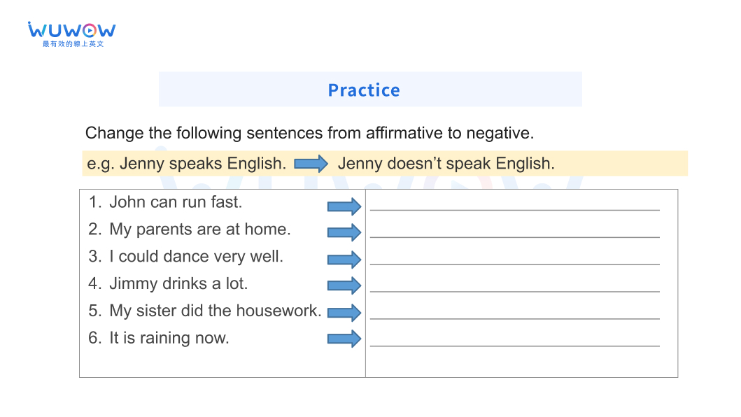
Task: Click the Practice heading banner
Action: (370, 90)
